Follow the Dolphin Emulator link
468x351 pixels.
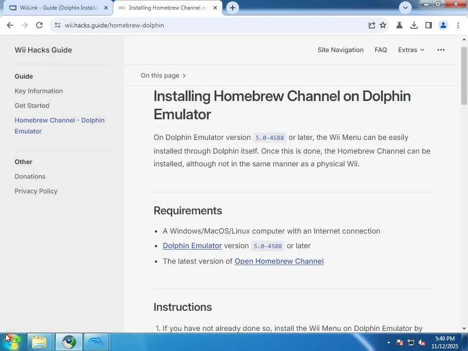(192, 245)
